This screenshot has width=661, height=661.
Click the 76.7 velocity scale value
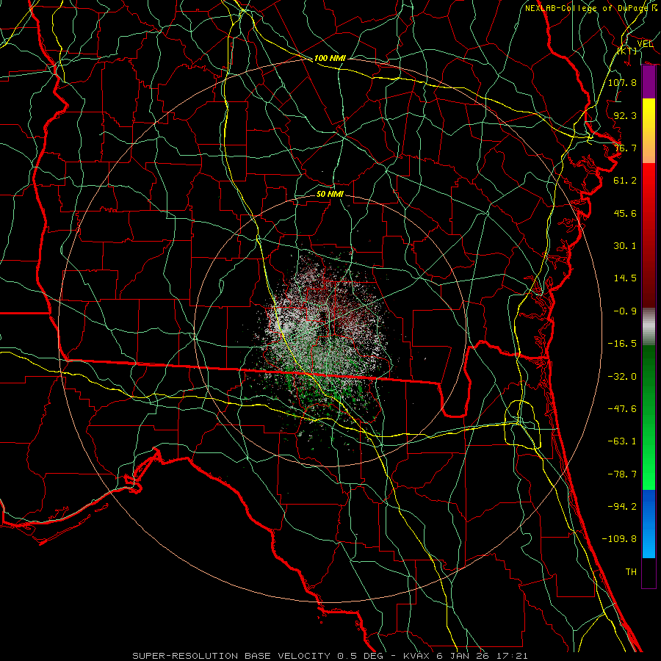[625, 148]
